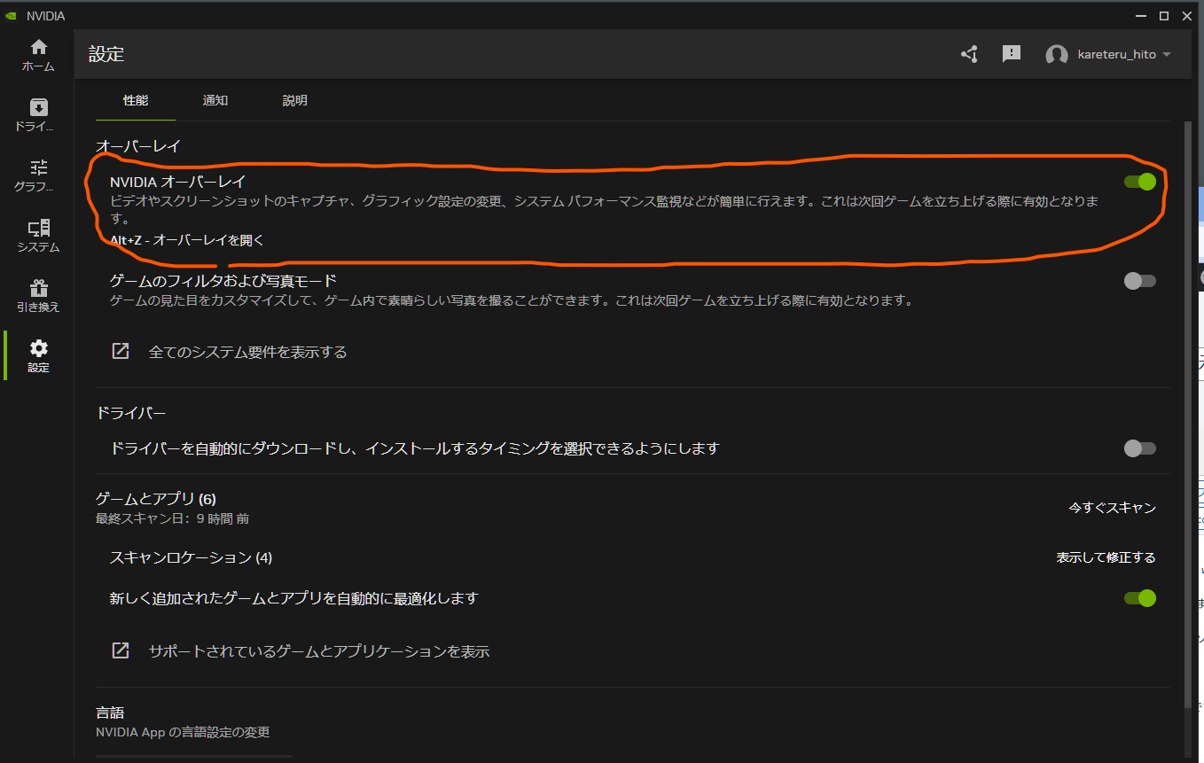Click the NVIDIA logo in title bar
Image resolution: width=1204 pixels, height=763 pixels.
coord(10,16)
